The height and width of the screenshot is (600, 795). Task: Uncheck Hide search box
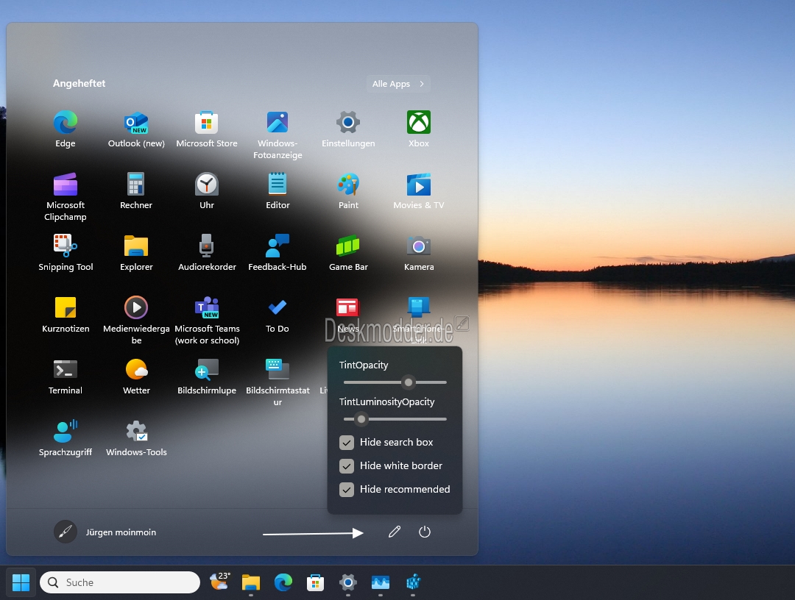[x=346, y=443]
